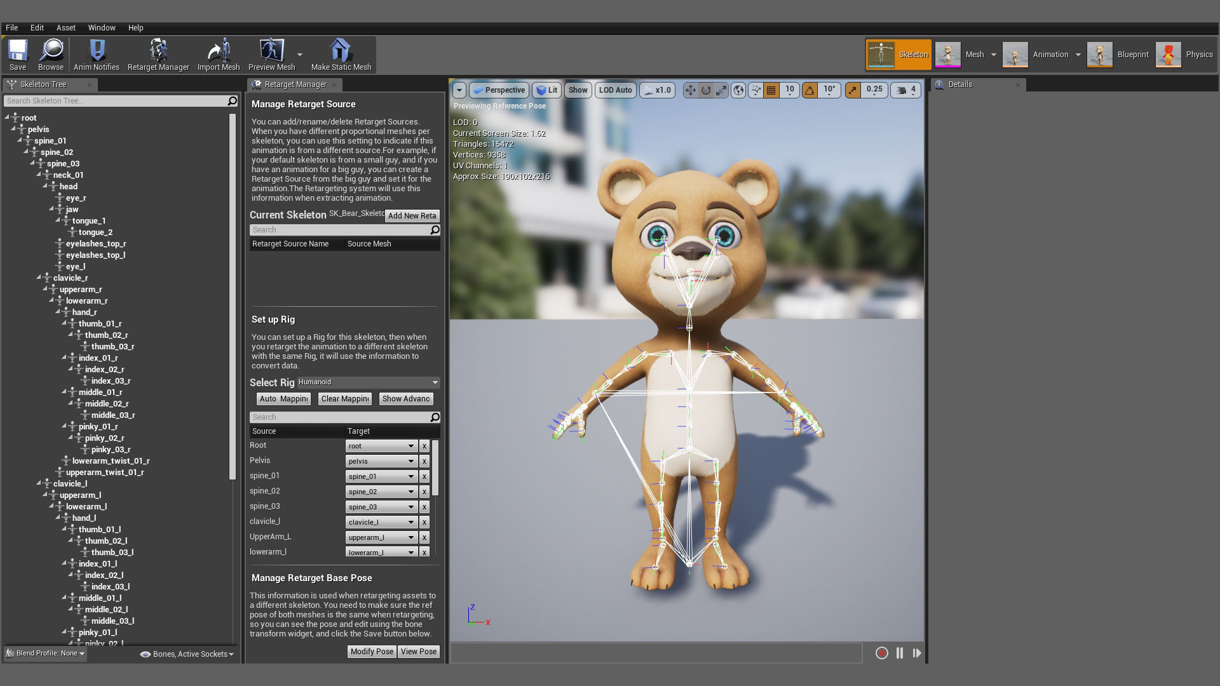
Task: Click the Import Mesh icon
Action: tap(219, 51)
